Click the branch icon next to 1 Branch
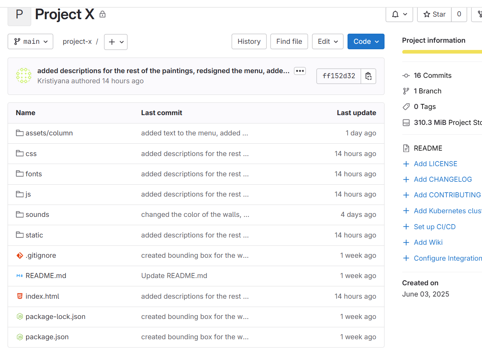This screenshot has height=349, width=482. [406, 91]
